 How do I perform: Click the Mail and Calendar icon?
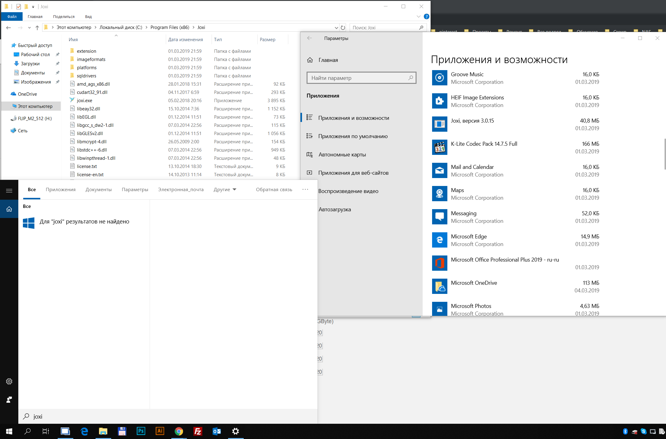point(439,170)
